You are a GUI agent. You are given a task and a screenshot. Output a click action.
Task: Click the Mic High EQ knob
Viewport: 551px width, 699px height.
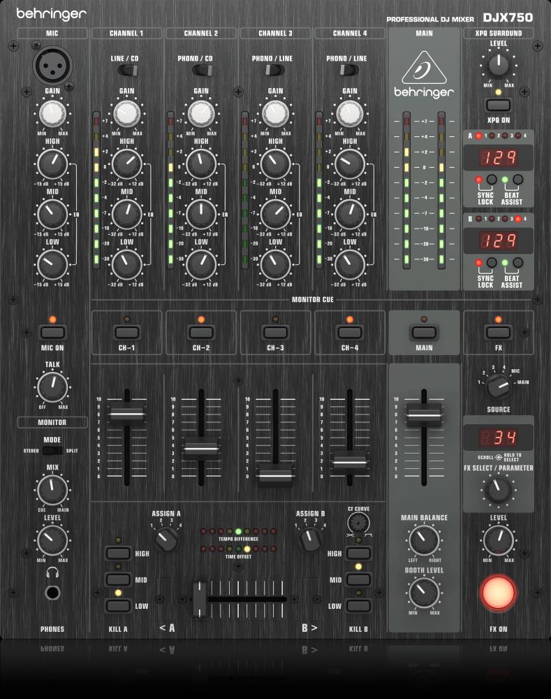click(52, 163)
